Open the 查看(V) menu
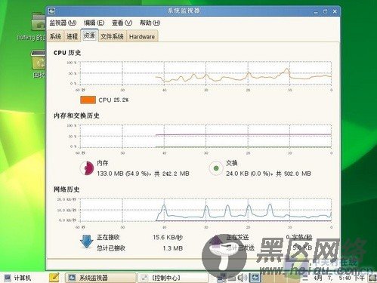377x283 pixels. tap(122, 23)
